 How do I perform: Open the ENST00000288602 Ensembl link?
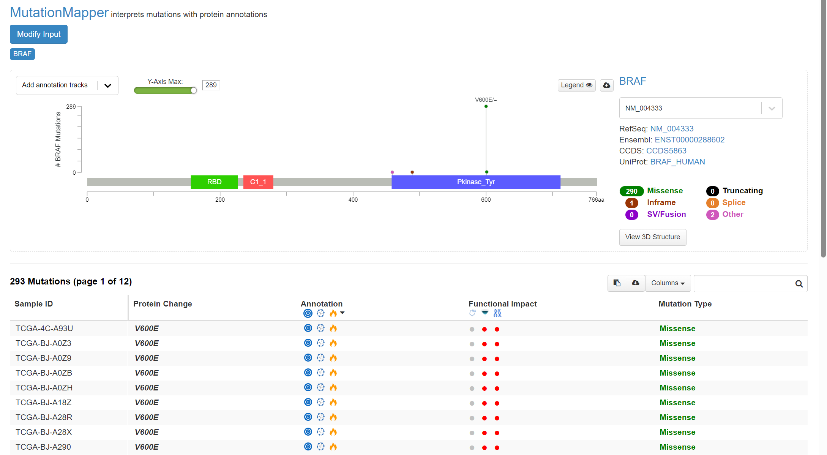click(690, 140)
